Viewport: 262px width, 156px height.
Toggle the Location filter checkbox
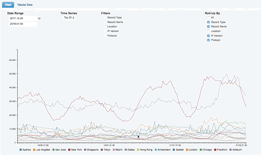tap(105, 27)
